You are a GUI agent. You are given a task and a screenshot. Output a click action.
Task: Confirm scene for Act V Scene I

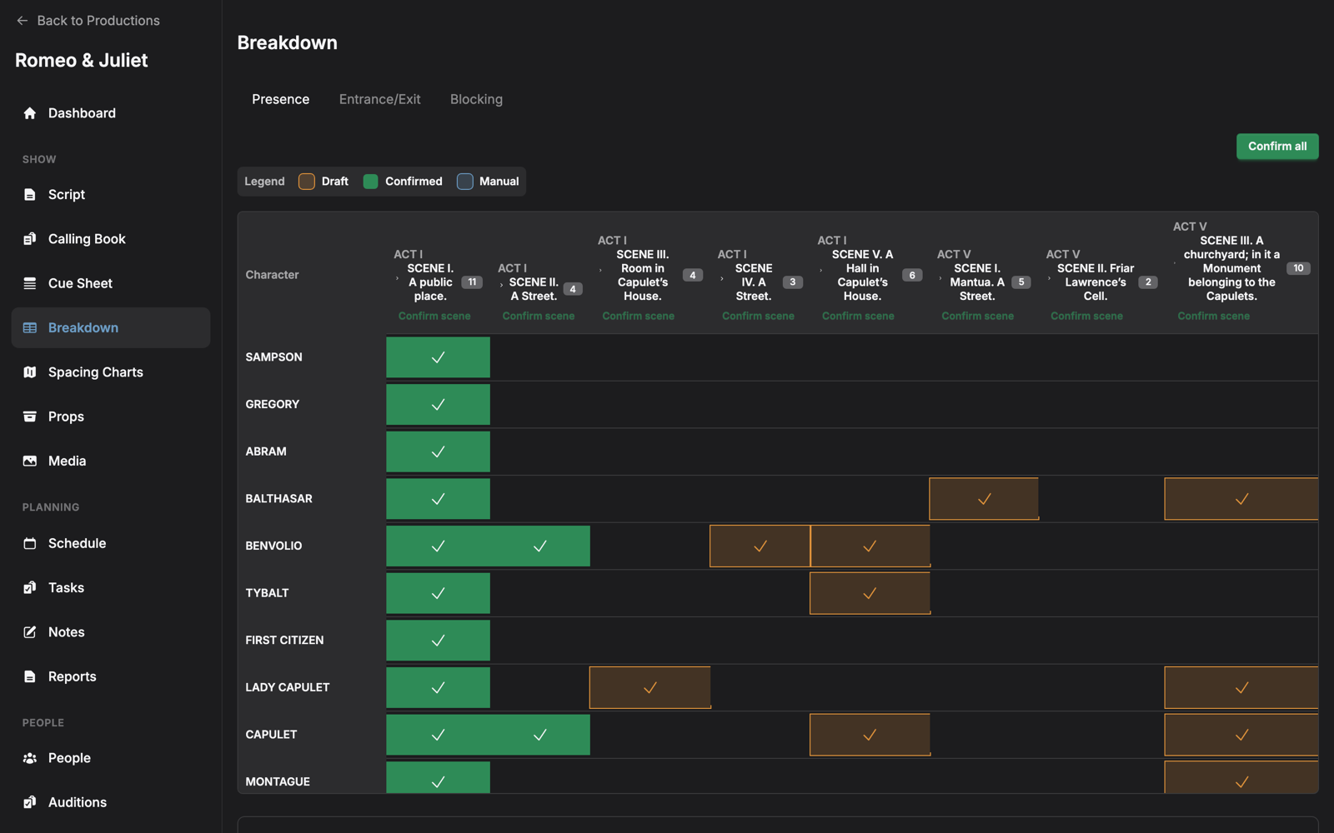tap(978, 317)
